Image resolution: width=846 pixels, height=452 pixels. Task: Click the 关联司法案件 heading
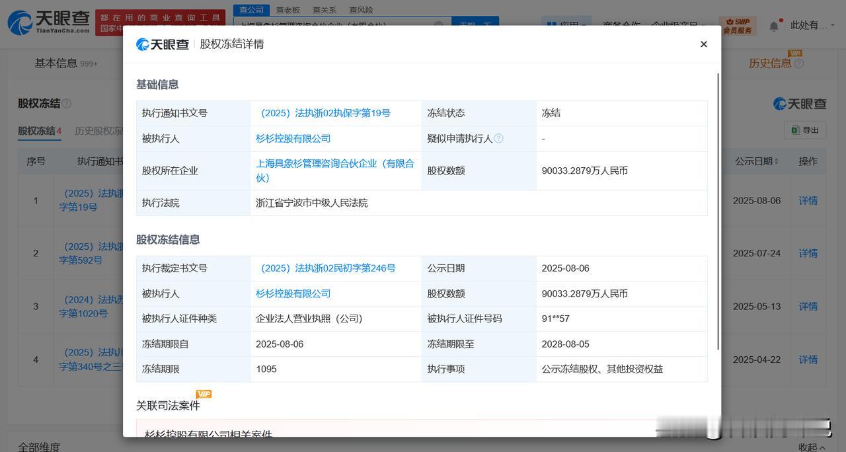tap(168, 405)
